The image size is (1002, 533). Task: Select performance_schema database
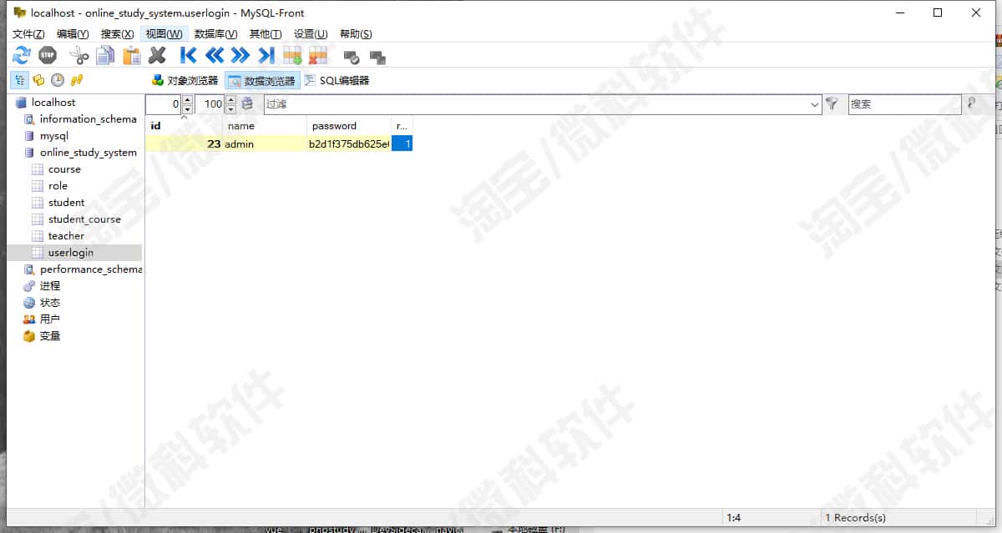coord(91,269)
